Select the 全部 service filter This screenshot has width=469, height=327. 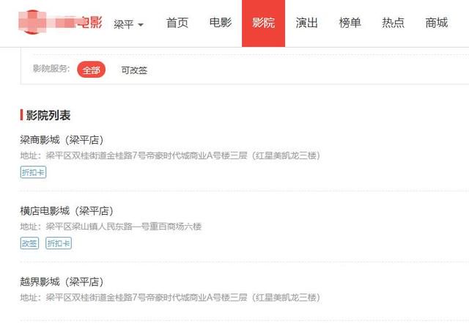click(91, 70)
